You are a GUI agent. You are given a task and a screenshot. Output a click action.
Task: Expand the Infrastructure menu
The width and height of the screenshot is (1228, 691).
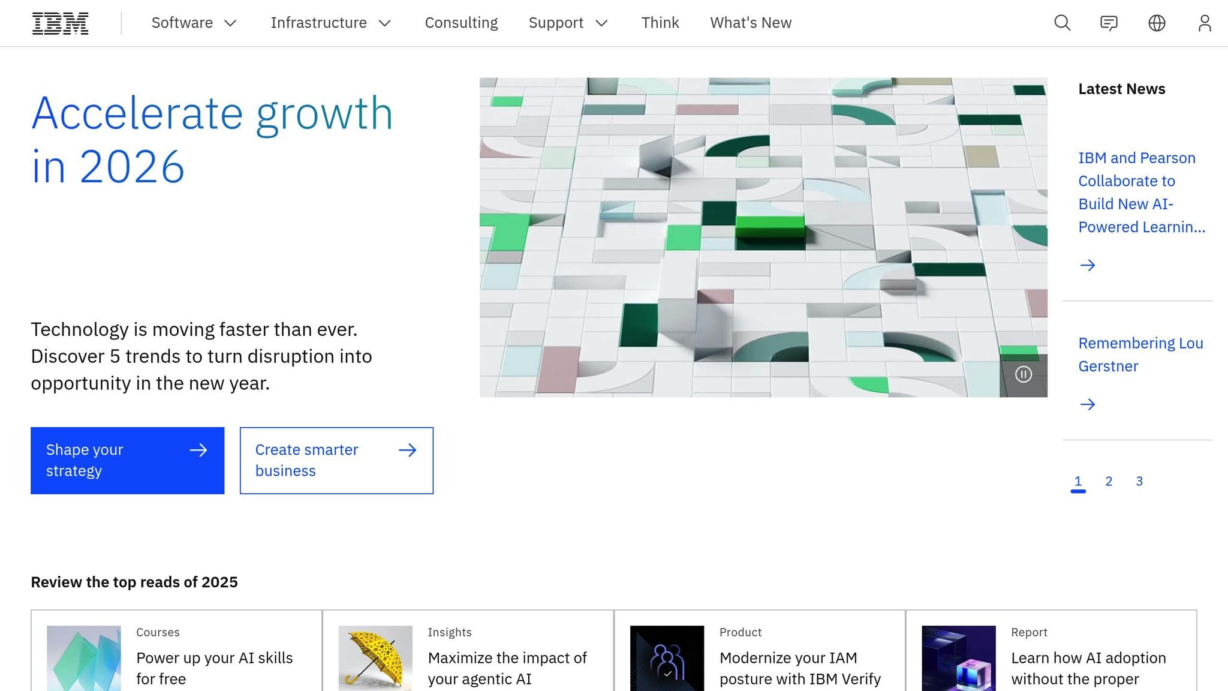(331, 23)
